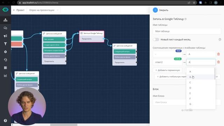The image size is (224, 126).
Task: Open the analytics chart icon in sidebar
Action: tap(6, 76)
